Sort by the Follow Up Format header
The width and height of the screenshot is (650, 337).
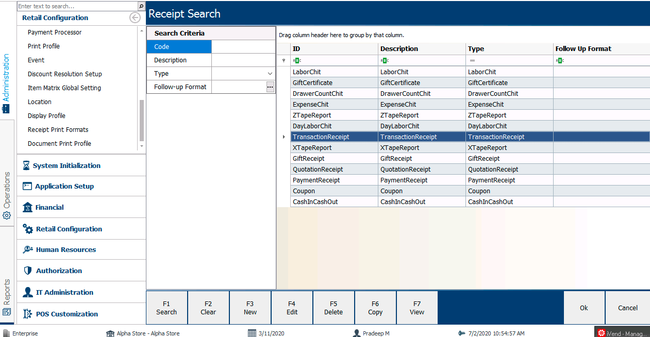[x=602, y=48]
